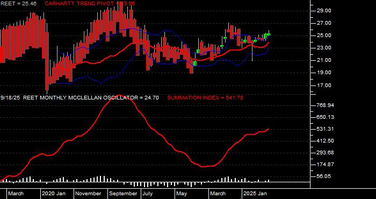Click the REET = 25.46 price readout

18,3
